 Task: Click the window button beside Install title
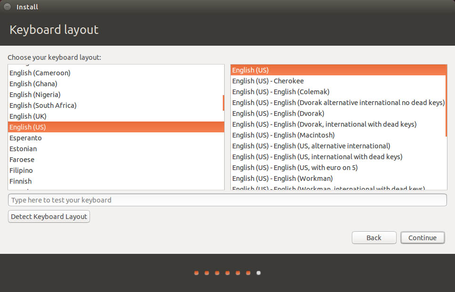tap(7, 7)
